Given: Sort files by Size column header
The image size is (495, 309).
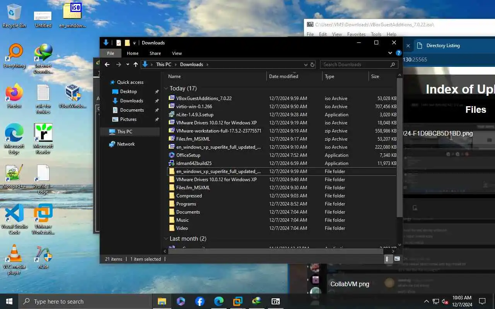Looking at the screenshot, I should click(x=382, y=76).
